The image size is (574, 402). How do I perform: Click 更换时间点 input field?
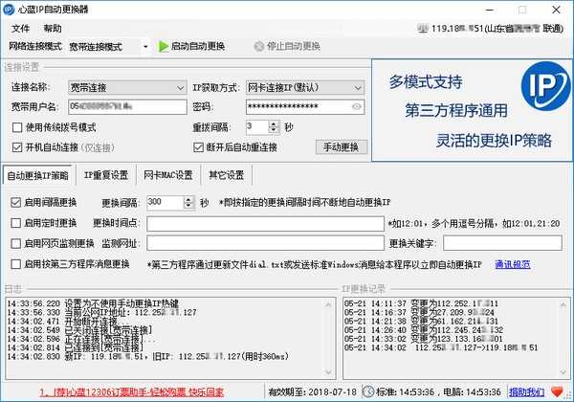click(x=265, y=224)
